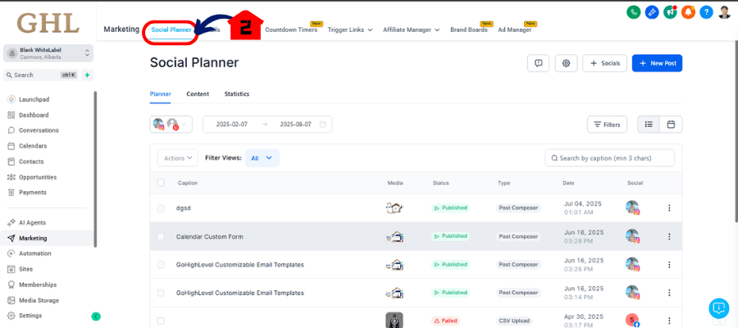Image resolution: width=738 pixels, height=328 pixels.
Task: Open the user profile avatar
Action: click(x=724, y=11)
